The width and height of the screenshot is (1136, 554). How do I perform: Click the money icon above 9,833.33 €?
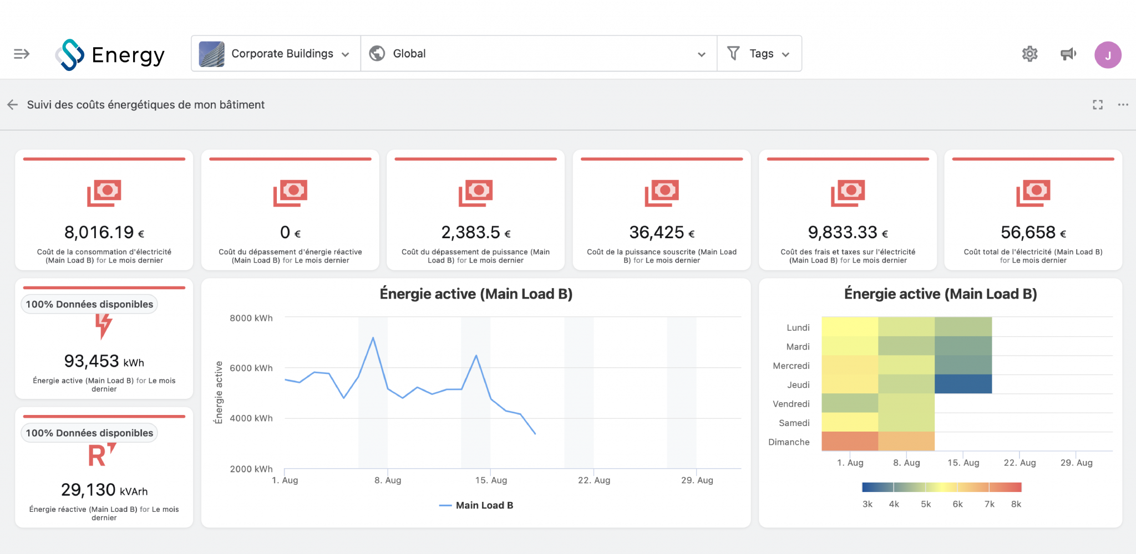(x=848, y=193)
